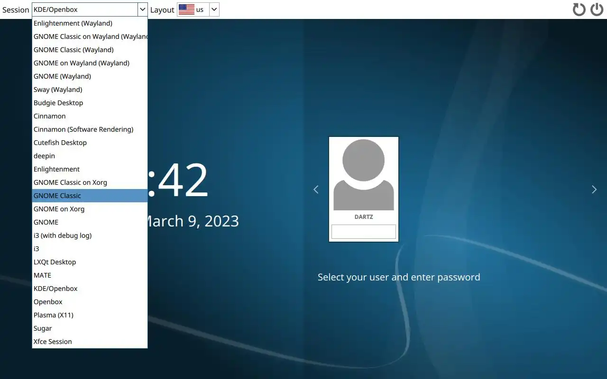Screen dimensions: 607x379
Task: Pick GNOME on Xorg session
Action: pyautogui.click(x=90, y=209)
